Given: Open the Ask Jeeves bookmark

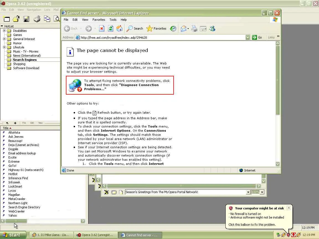Looking at the screenshot, I should (x=16, y=137).
